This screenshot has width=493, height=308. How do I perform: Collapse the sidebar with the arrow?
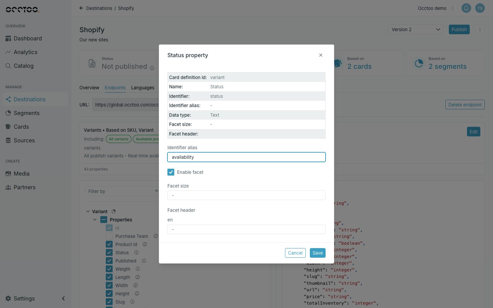(63, 298)
